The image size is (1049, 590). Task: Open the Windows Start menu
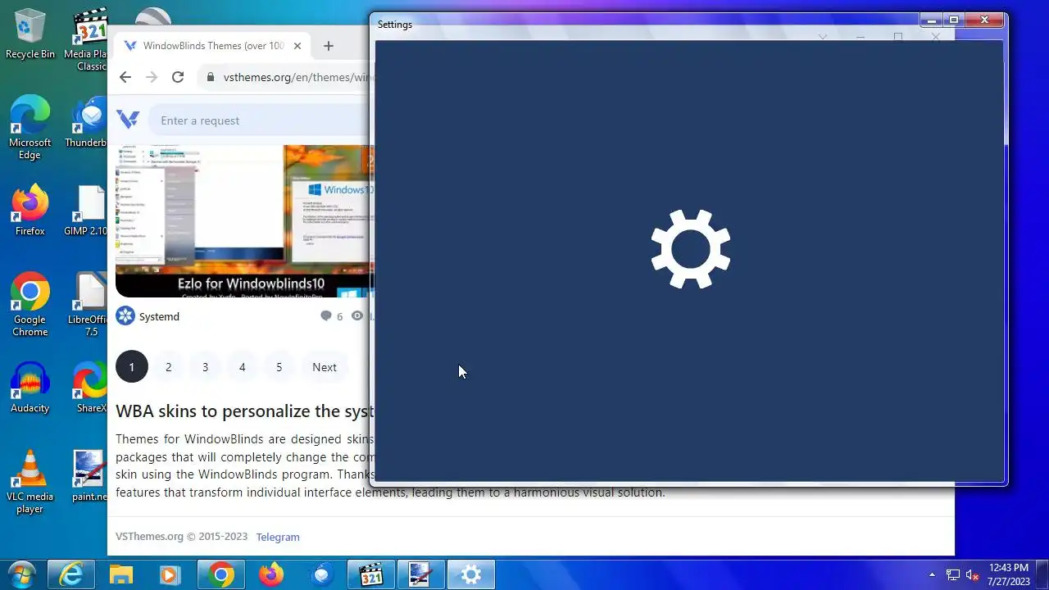click(x=21, y=574)
